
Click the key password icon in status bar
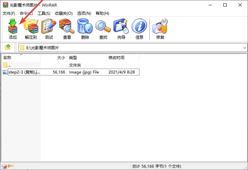tap(10, 166)
